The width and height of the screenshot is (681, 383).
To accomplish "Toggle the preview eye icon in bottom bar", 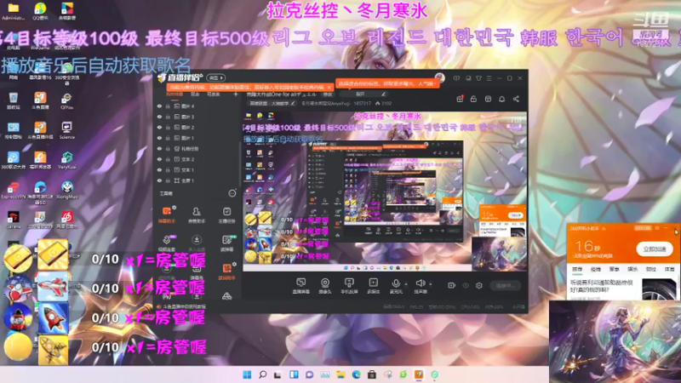I will [x=466, y=285].
